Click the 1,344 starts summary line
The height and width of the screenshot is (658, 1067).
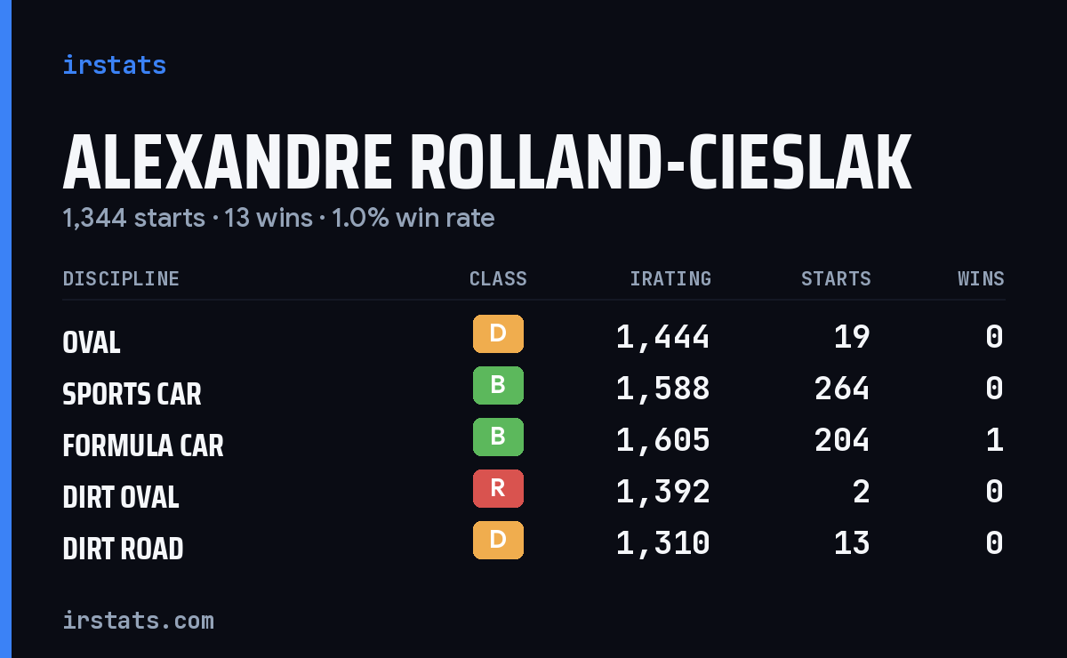click(x=278, y=219)
